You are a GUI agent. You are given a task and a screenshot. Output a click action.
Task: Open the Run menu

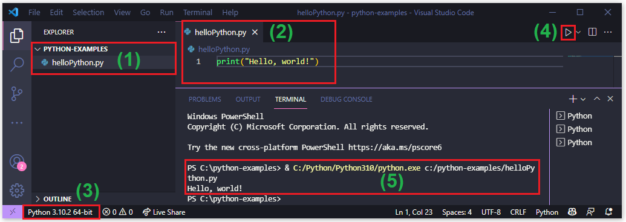166,12
